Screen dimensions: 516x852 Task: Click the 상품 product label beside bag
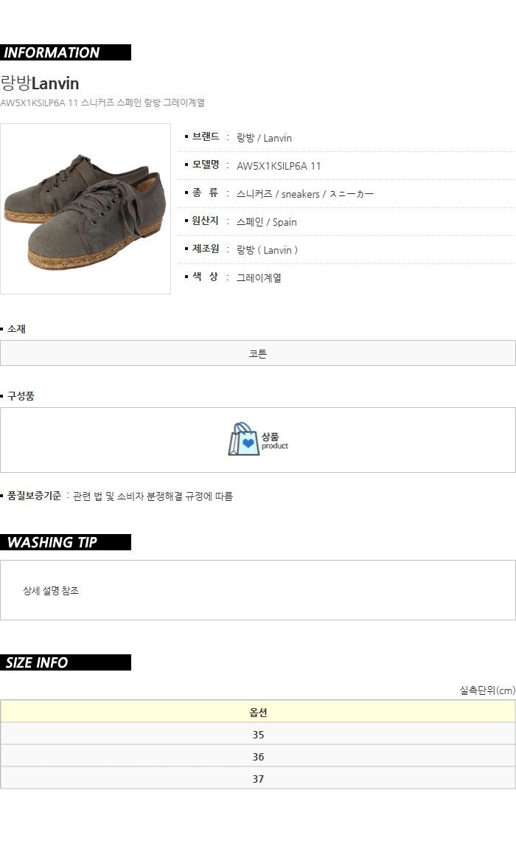tap(274, 440)
